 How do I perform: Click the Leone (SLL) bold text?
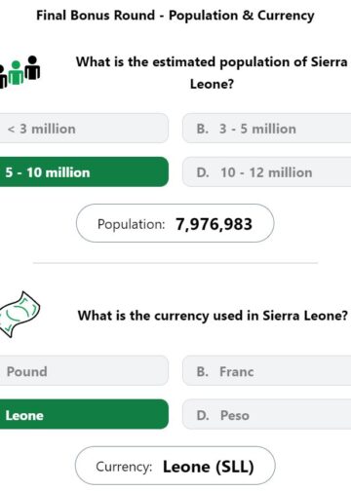209,467
